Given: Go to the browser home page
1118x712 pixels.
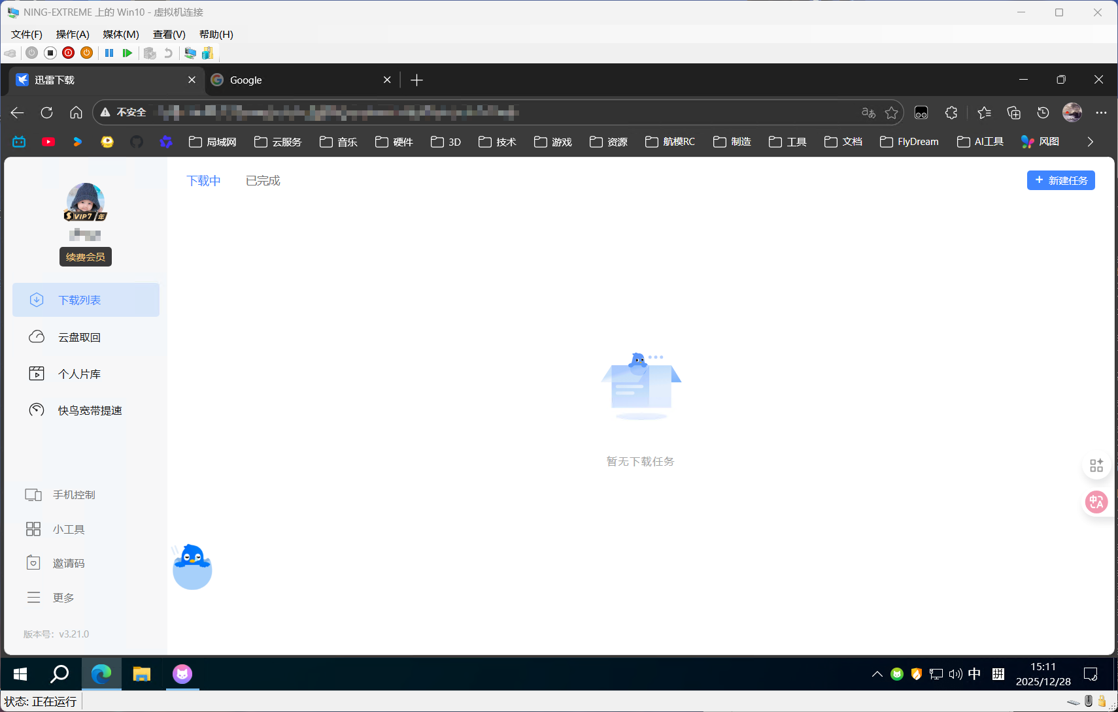Looking at the screenshot, I should pyautogui.click(x=76, y=113).
